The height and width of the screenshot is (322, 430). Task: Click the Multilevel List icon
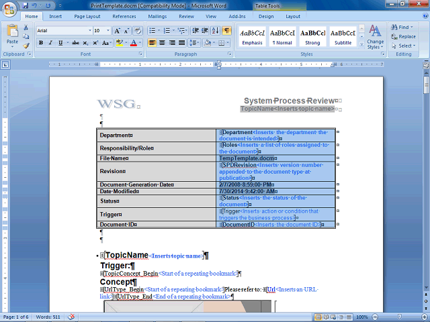[x=181, y=31]
